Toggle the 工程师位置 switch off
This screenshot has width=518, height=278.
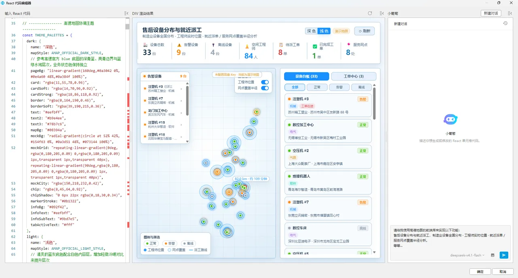[265, 82]
